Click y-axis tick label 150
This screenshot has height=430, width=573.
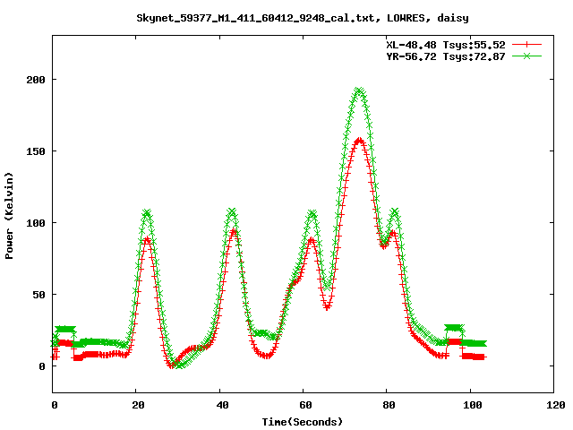pos(36,151)
